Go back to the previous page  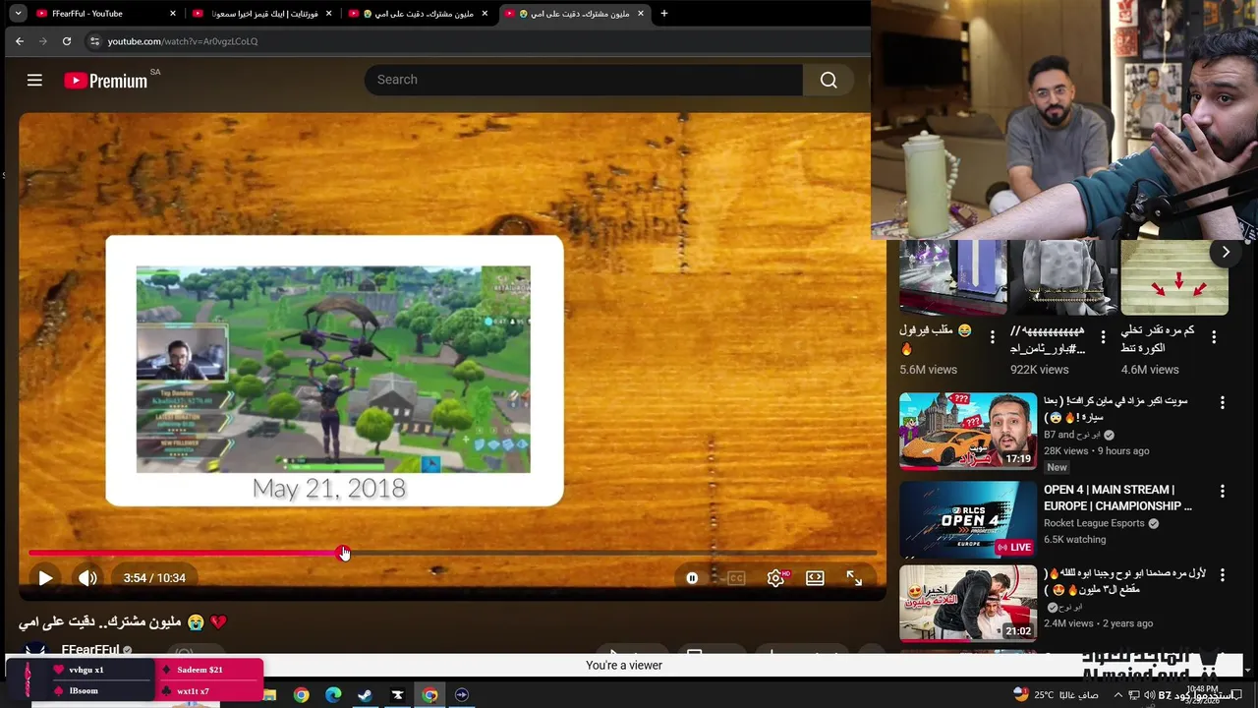[19, 41]
